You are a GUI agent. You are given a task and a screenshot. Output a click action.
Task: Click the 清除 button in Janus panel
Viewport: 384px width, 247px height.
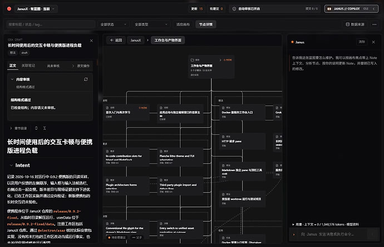[x=362, y=42]
